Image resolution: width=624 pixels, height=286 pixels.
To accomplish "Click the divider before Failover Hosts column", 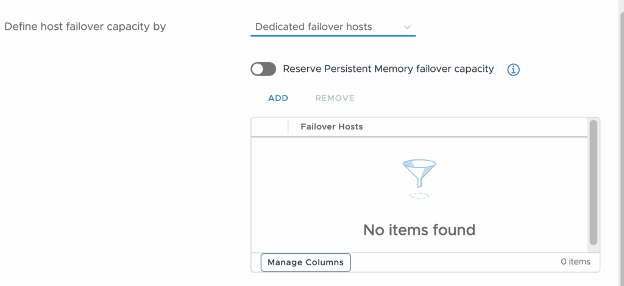I will pos(288,127).
